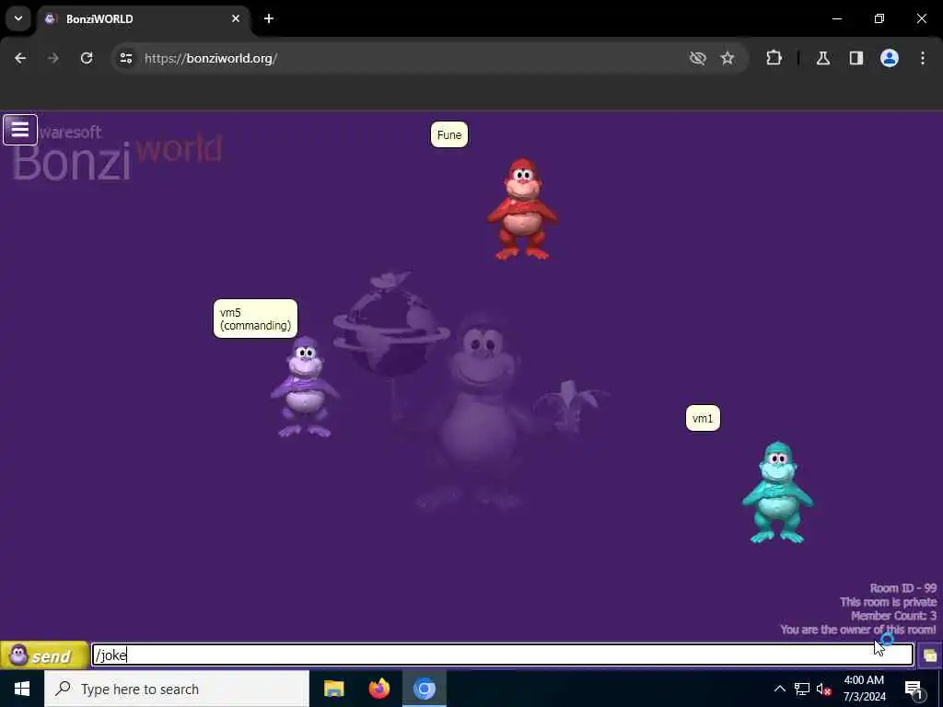Viewport: 943px width, 707px height.
Task: Click the vm1 name tag
Action: coord(703,419)
